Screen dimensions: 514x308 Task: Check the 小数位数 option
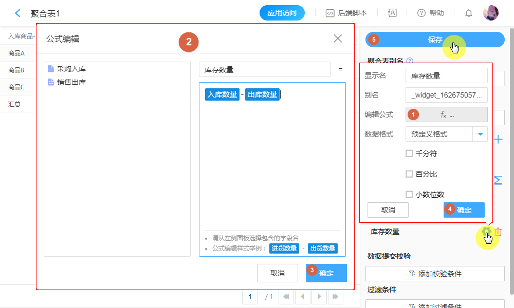pos(409,195)
